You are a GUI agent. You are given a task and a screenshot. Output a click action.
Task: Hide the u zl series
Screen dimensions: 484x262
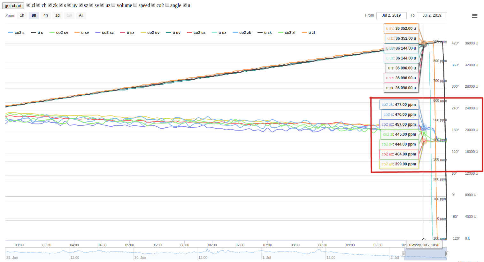point(309,33)
